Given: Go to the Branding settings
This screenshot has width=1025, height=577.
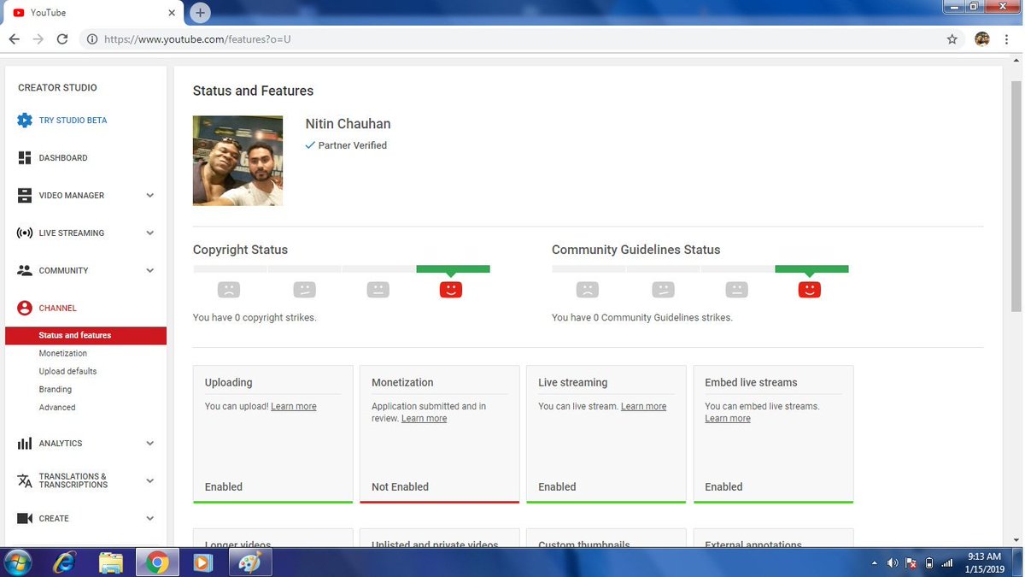Looking at the screenshot, I should (56, 389).
